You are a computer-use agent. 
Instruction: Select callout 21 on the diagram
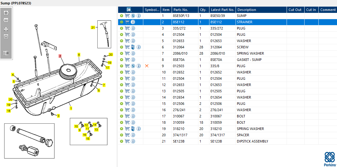click(93, 28)
